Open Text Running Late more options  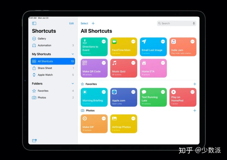pos(163,92)
